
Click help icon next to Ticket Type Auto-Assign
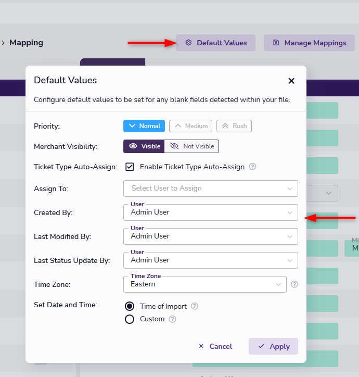point(252,167)
